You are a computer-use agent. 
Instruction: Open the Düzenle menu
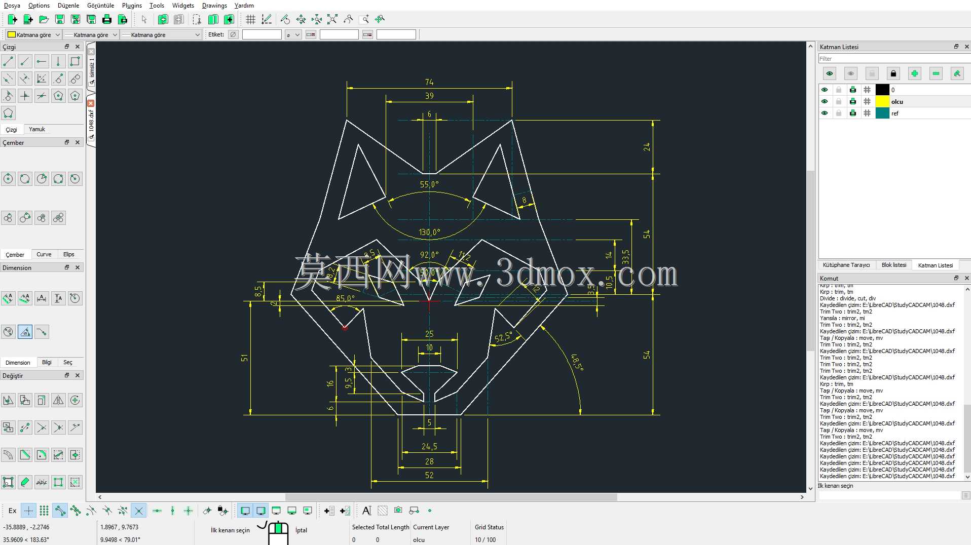tap(68, 6)
